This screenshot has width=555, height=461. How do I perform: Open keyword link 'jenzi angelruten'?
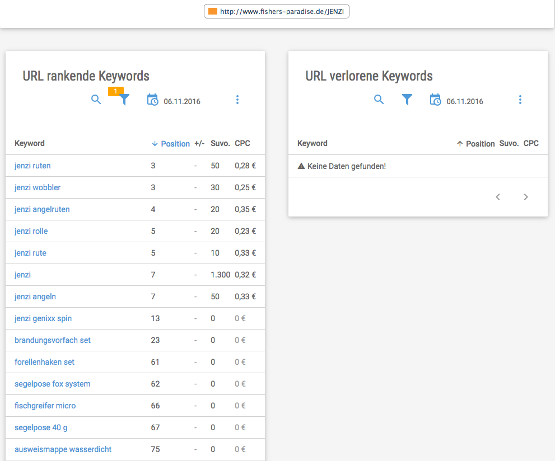tap(42, 209)
